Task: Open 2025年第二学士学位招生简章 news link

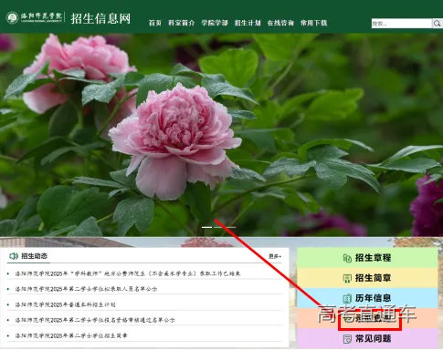Action: pos(71,335)
